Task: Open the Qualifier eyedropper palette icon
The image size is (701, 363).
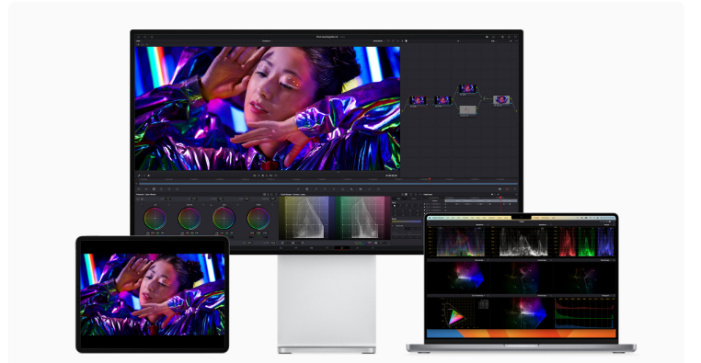Action: pos(316,189)
